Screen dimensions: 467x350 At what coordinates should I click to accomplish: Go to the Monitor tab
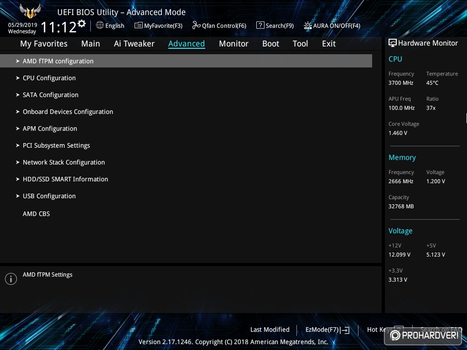233,44
